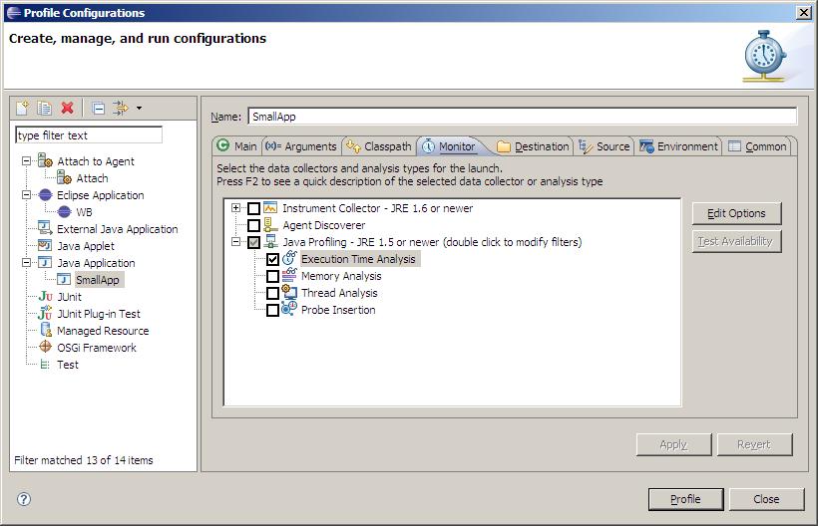Click the WB configuration icon
Image resolution: width=818 pixels, height=526 pixels.
coord(64,212)
